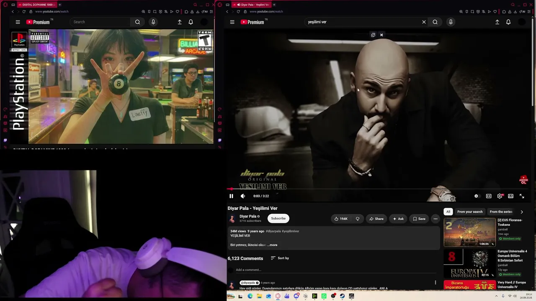Click search magnifier in left YouTube window
The width and height of the screenshot is (536, 301).
coord(137,22)
